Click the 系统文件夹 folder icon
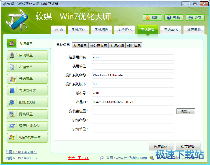The height and width of the screenshot is (165, 210). click(12, 91)
